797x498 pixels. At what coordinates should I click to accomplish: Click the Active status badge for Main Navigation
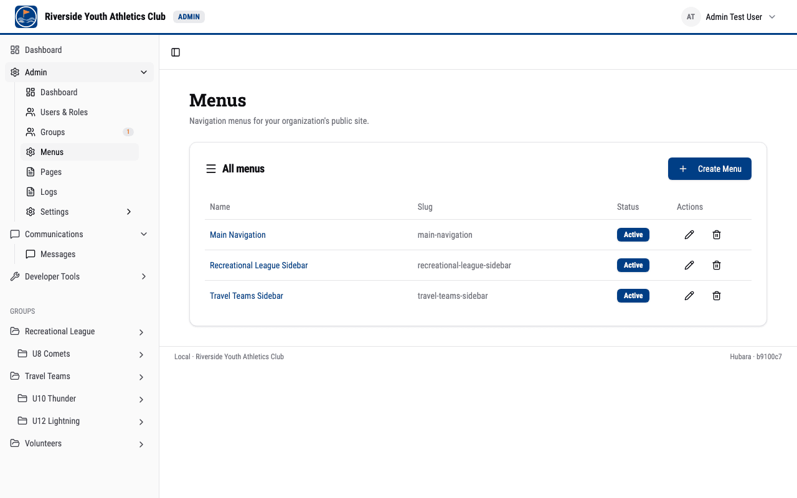click(x=633, y=235)
